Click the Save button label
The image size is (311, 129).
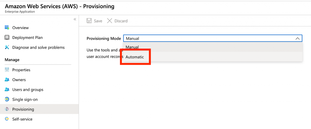(98, 21)
